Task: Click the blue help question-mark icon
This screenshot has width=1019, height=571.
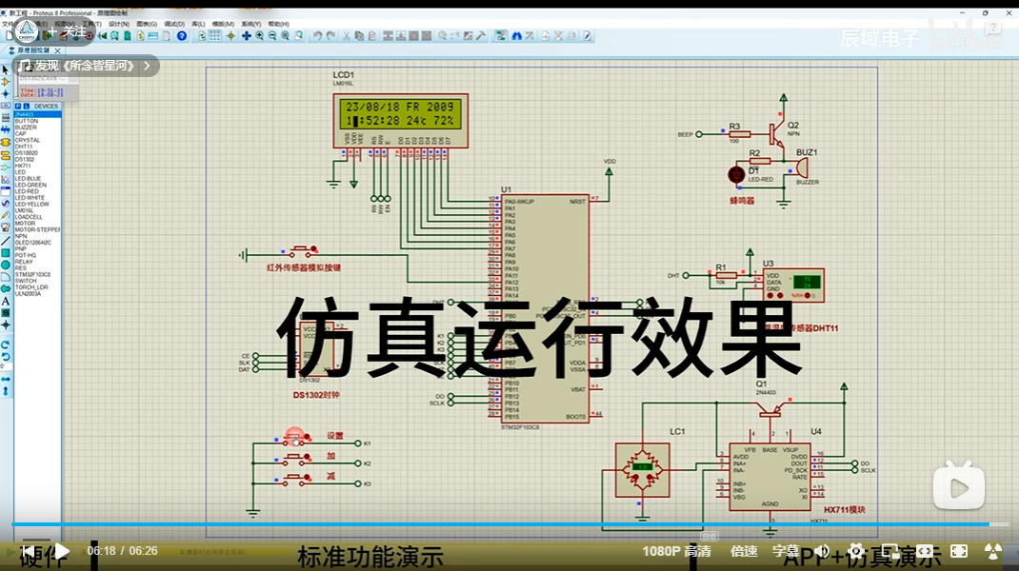Action: [x=182, y=36]
